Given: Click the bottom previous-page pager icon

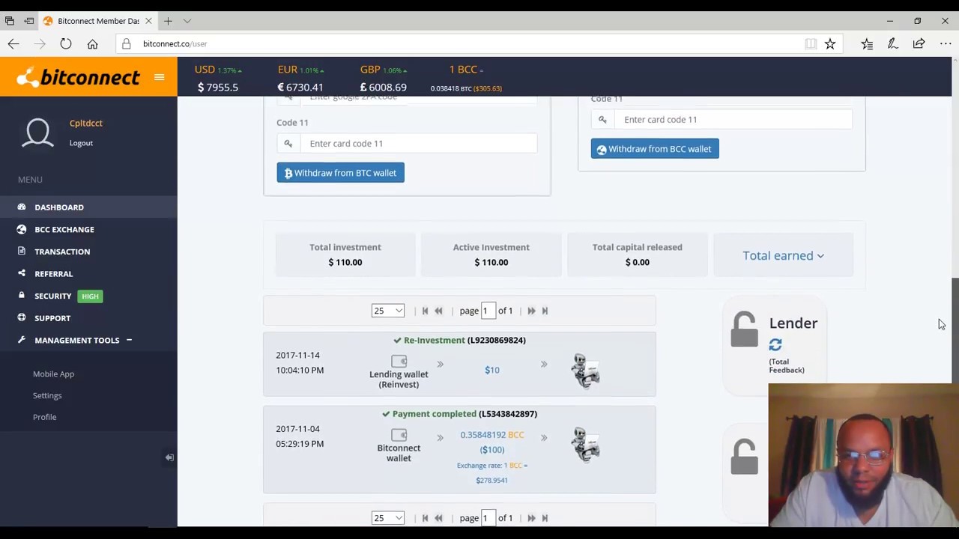Looking at the screenshot, I should [438, 518].
